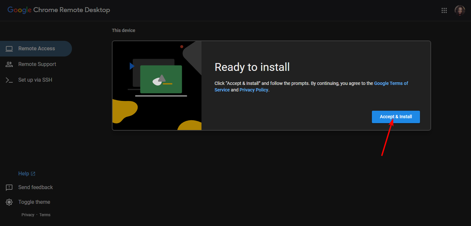Switch to Remote Support tab
This screenshot has width=471, height=226.
[x=36, y=64]
